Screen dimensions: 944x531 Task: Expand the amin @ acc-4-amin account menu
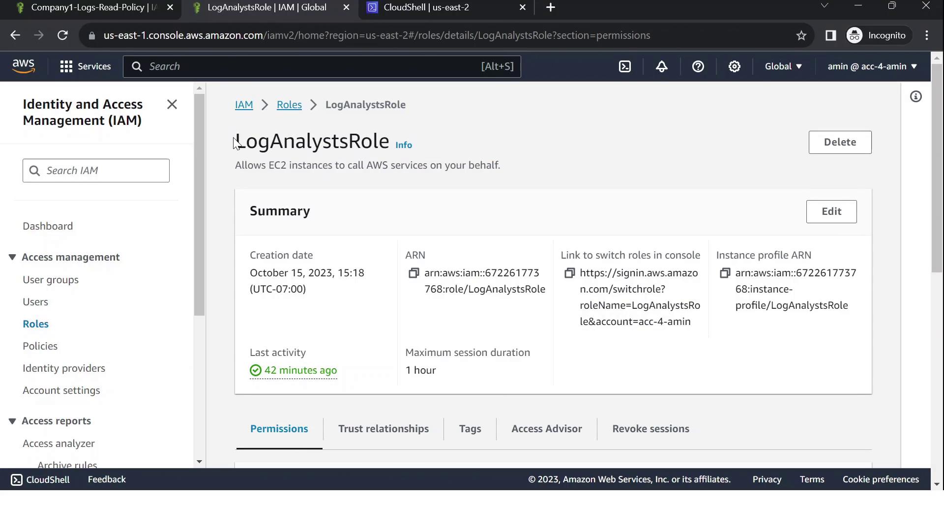[x=872, y=66]
